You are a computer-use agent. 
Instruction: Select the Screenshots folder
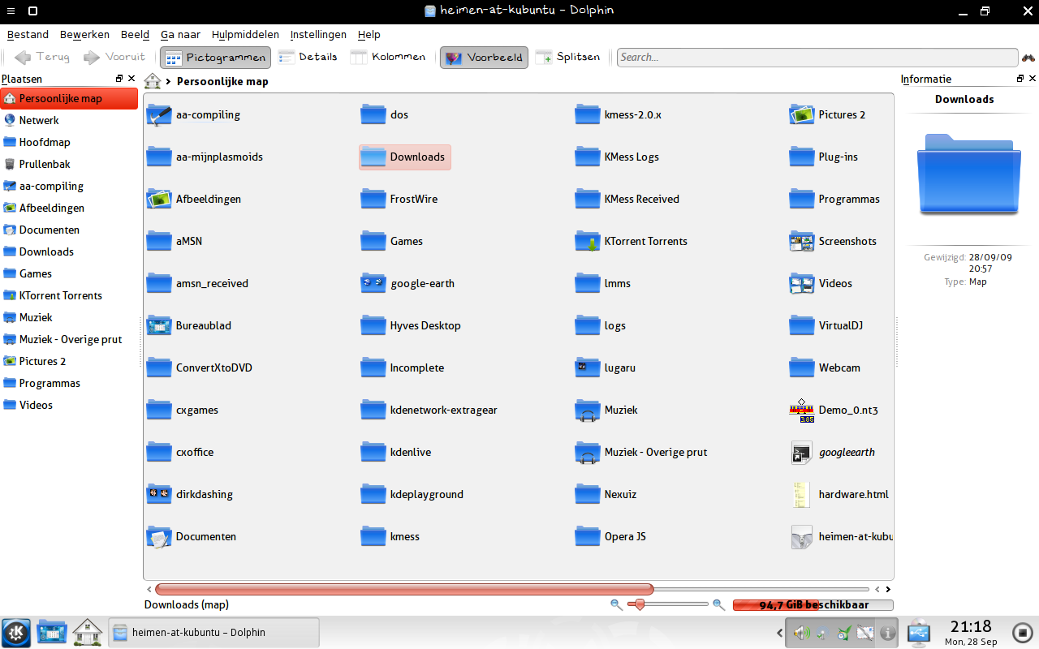click(x=833, y=241)
